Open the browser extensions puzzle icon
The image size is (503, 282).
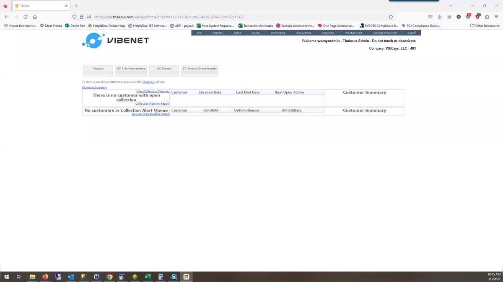pyautogui.click(x=487, y=17)
